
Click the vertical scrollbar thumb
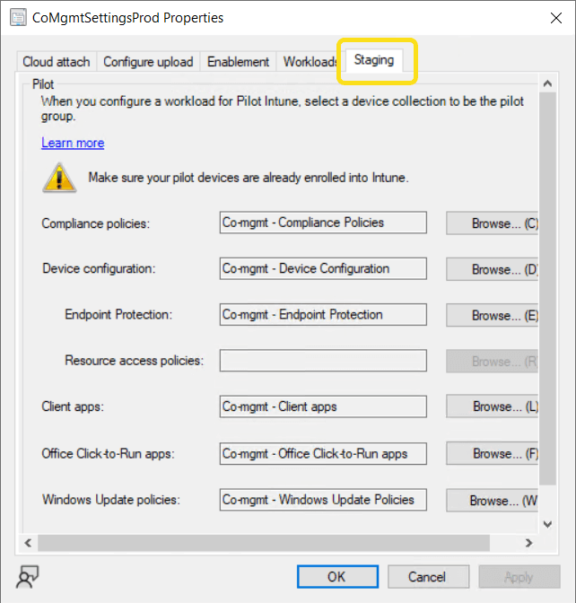pyautogui.click(x=547, y=288)
